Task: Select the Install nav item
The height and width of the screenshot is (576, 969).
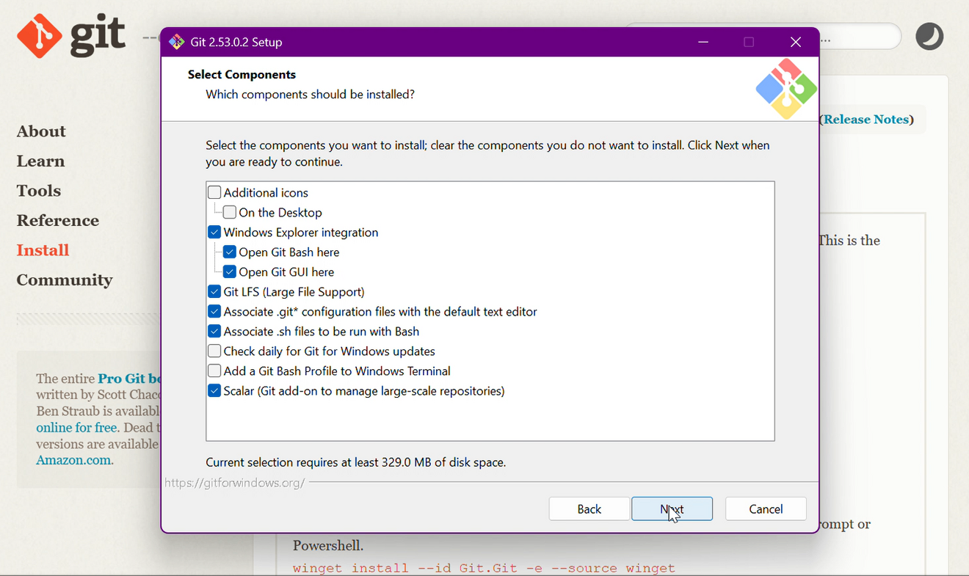Action: (x=43, y=250)
